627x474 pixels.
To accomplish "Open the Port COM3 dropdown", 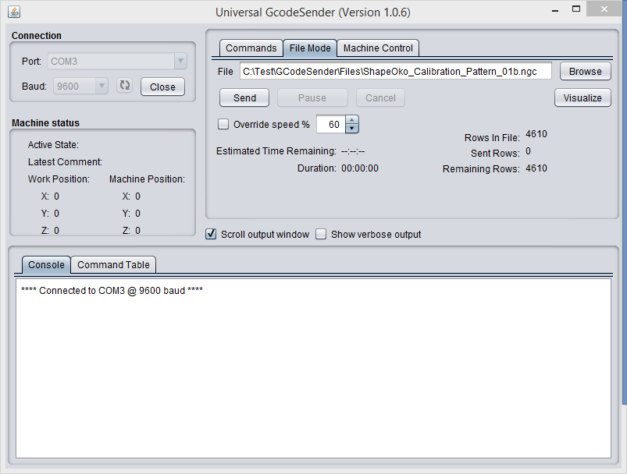I will [117, 61].
